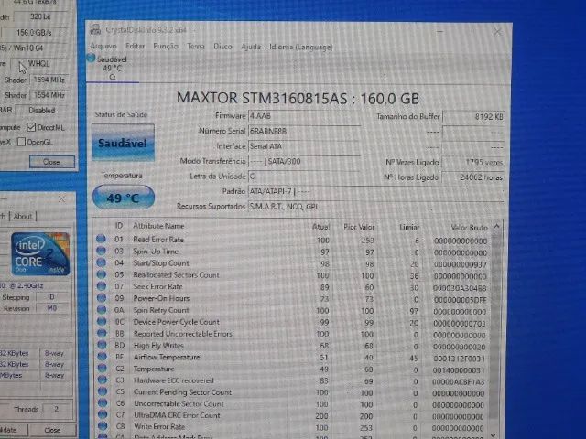Click raw value 000000005DFE of Power-On Hours
This screenshot has width=586, height=439.
(460, 300)
